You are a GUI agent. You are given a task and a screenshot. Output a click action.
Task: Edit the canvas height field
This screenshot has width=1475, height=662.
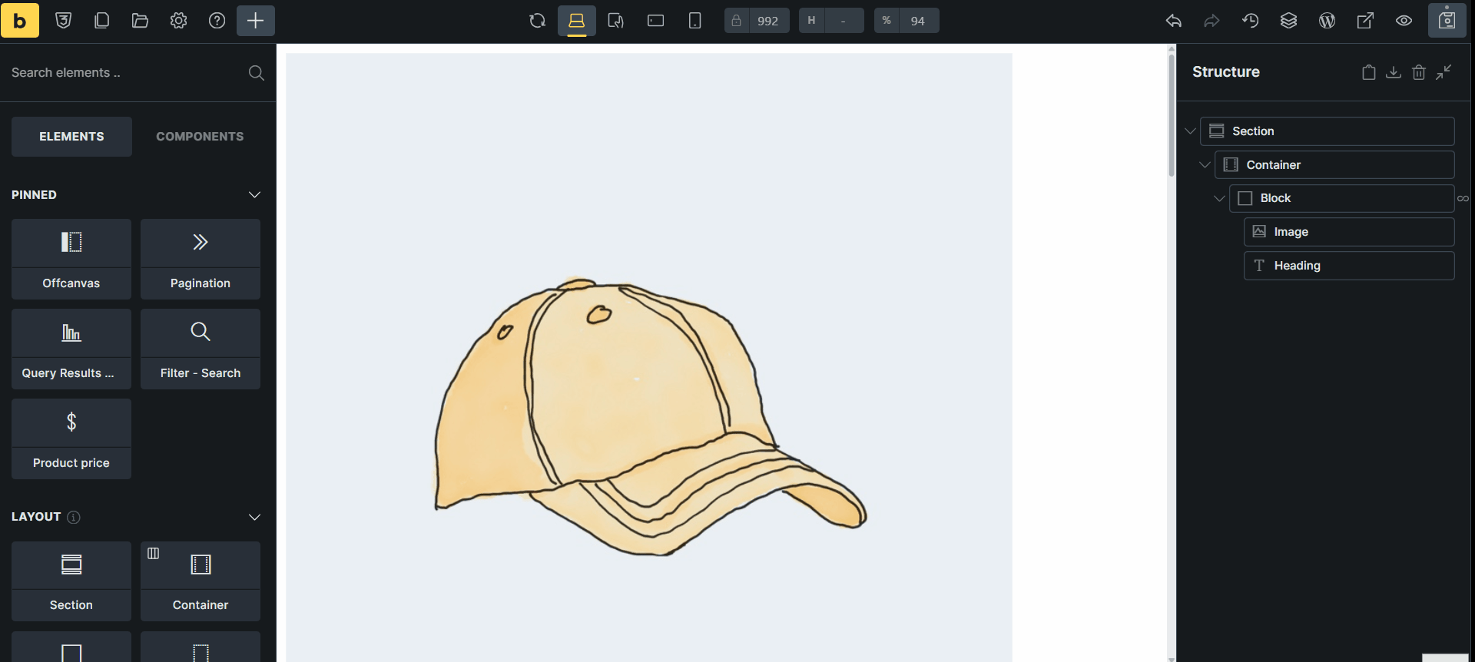point(844,21)
